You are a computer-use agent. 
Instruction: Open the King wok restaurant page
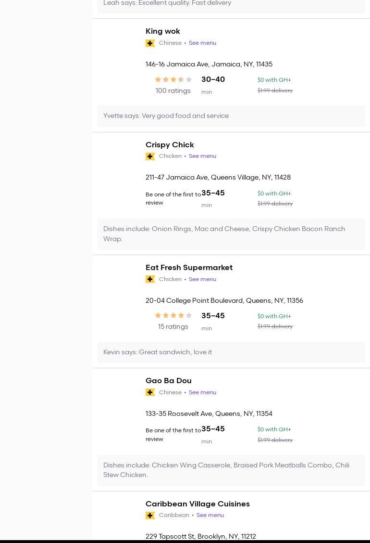(162, 31)
